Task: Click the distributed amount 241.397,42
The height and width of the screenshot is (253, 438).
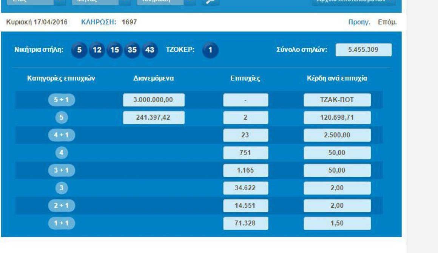Action: pos(154,117)
